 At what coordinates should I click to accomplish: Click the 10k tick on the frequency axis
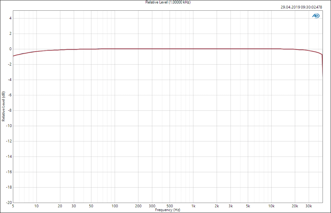[272, 206]
